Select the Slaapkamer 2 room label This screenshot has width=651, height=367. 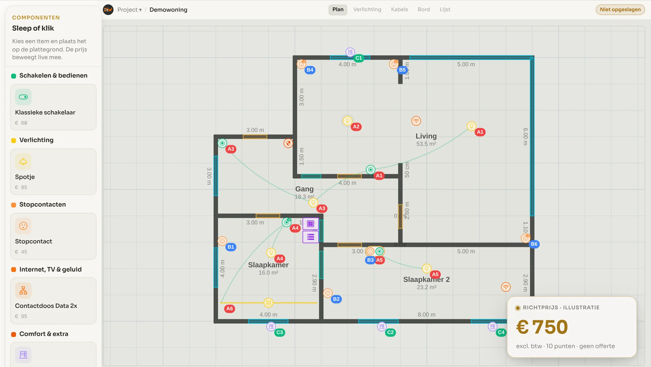426,279
